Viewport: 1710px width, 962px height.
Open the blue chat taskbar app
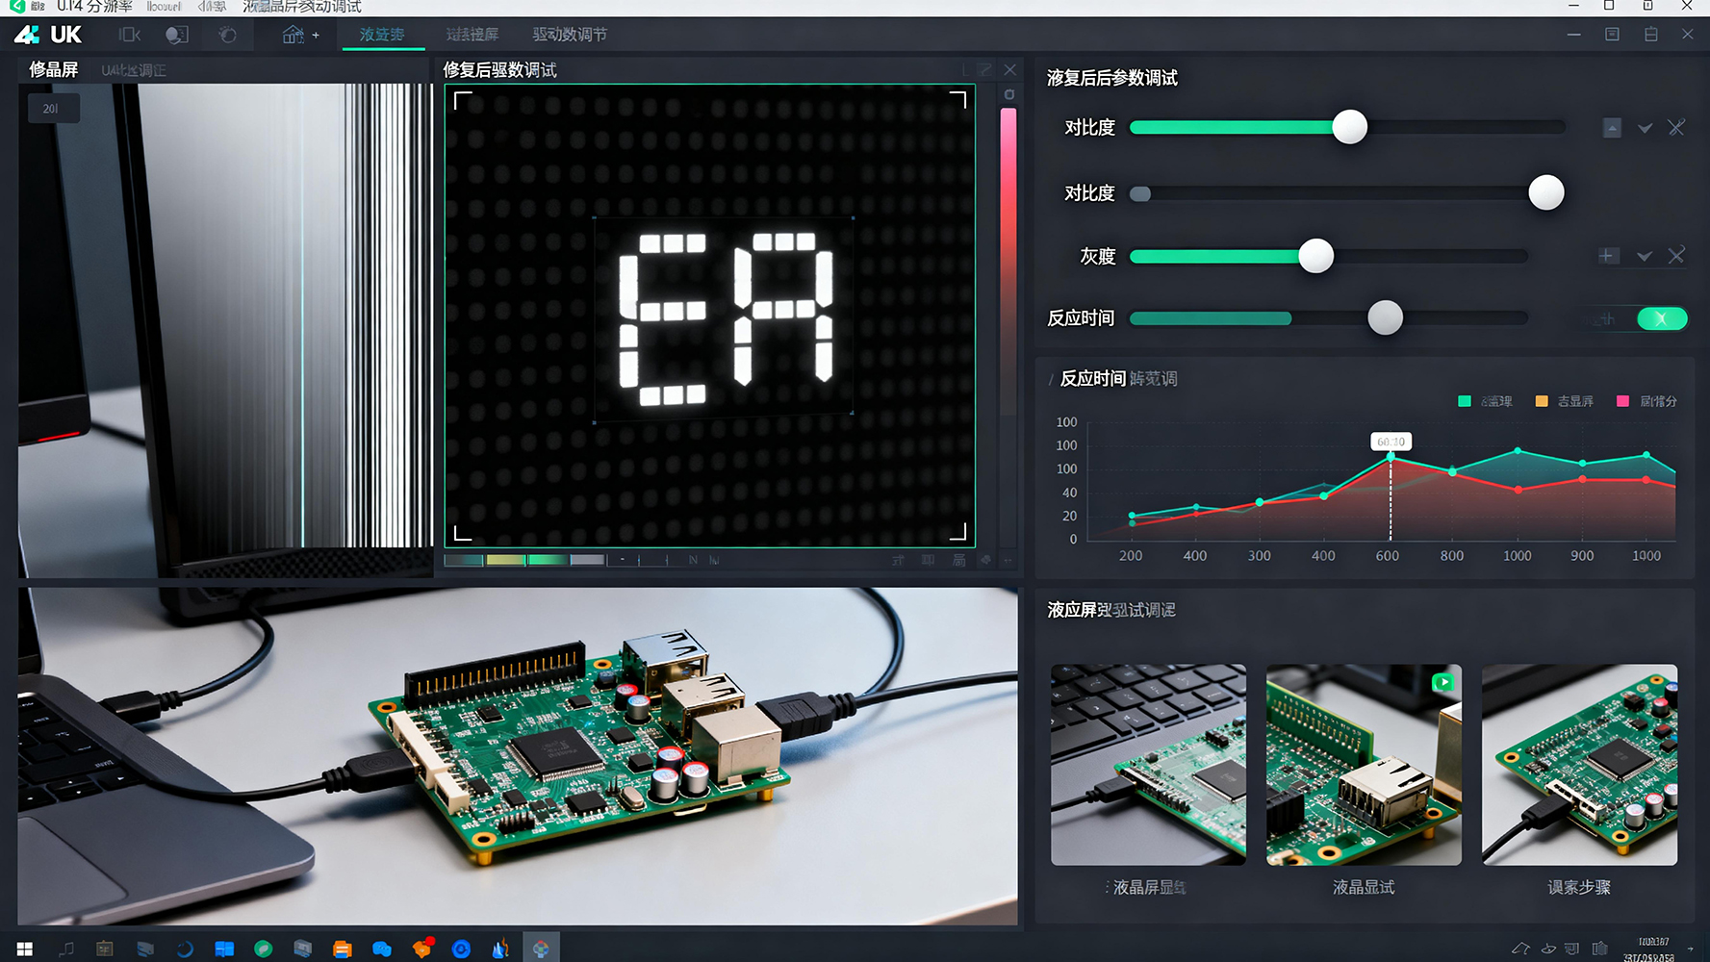point(382,949)
